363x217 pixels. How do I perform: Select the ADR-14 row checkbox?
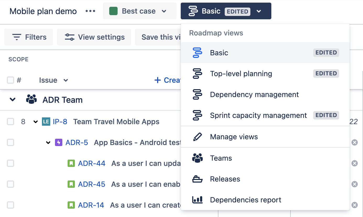pyautogui.click(x=10, y=205)
